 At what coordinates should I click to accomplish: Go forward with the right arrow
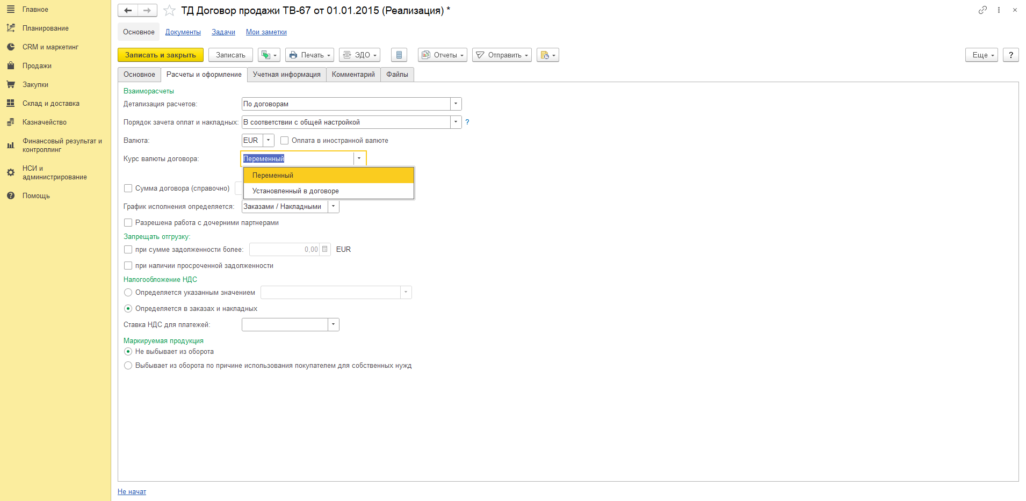pyautogui.click(x=147, y=10)
